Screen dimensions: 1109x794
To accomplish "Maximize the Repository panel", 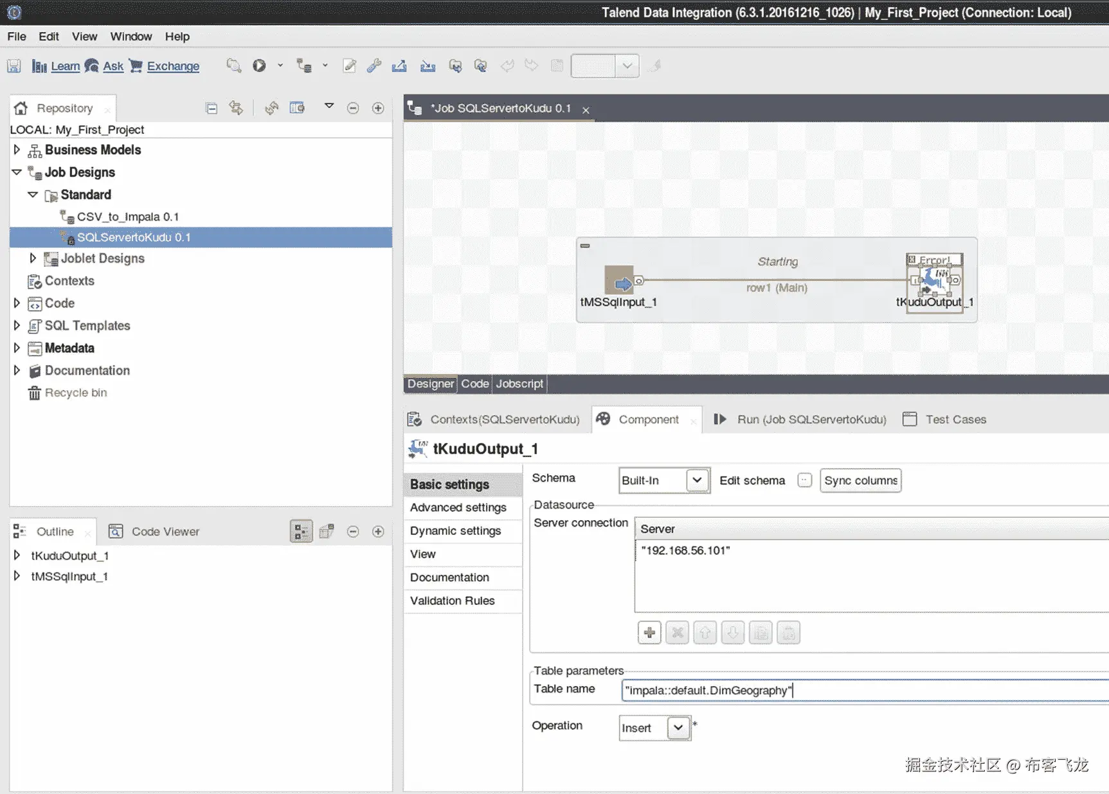I will (x=378, y=108).
